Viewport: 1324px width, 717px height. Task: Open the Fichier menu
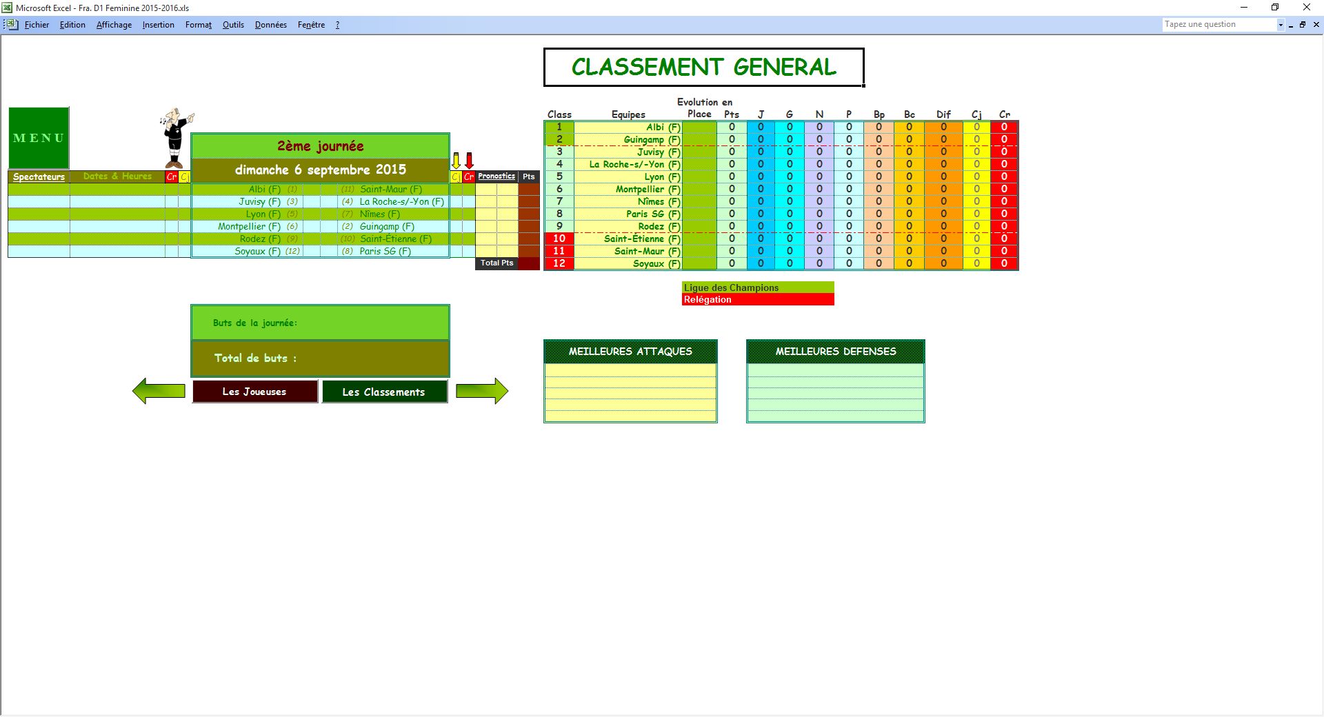[37, 25]
